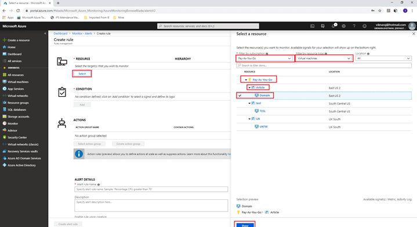417x227 pixels.
Task: Open the Location dropdown
Action: coord(383,58)
